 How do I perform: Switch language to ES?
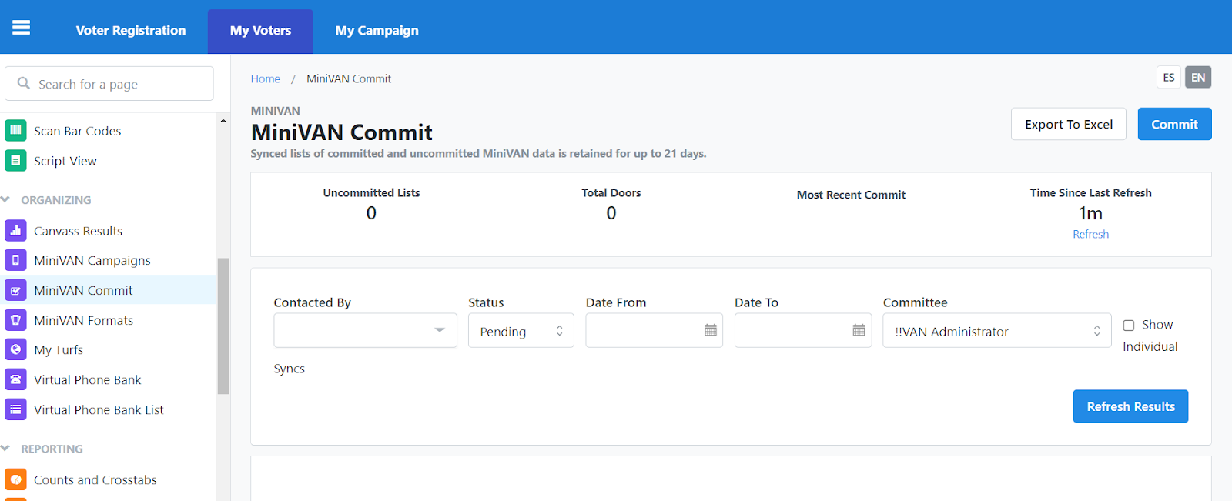coord(1169,77)
